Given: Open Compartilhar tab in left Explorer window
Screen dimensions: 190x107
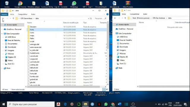Looking at the screenshot, I should point(23,14).
